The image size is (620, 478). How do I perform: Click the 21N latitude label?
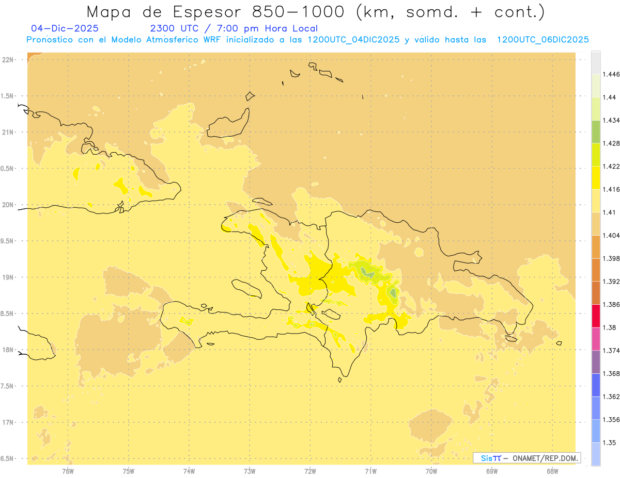point(8,132)
